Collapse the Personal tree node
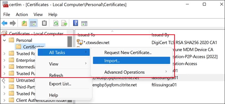The height and width of the screenshot is (104, 225). click(x=4, y=40)
